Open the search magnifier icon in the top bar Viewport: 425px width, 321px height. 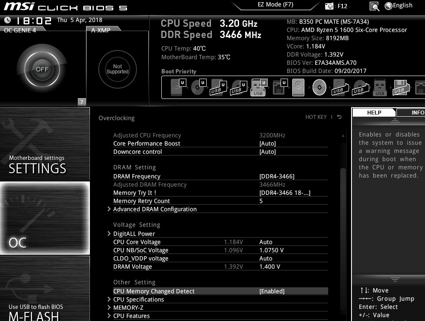point(374,6)
